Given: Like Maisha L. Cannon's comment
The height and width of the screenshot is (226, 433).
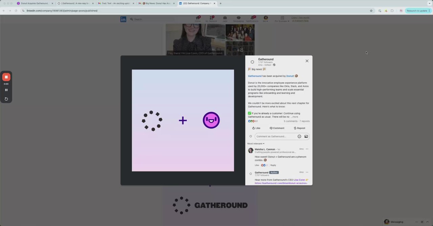Looking at the screenshot, I should (x=257, y=165).
